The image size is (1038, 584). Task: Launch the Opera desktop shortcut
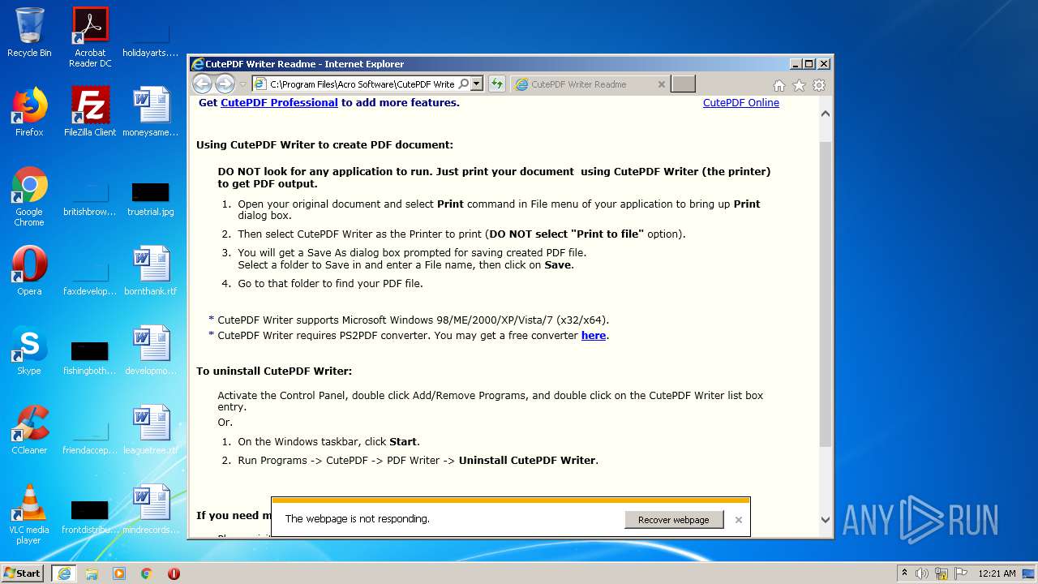29,271
